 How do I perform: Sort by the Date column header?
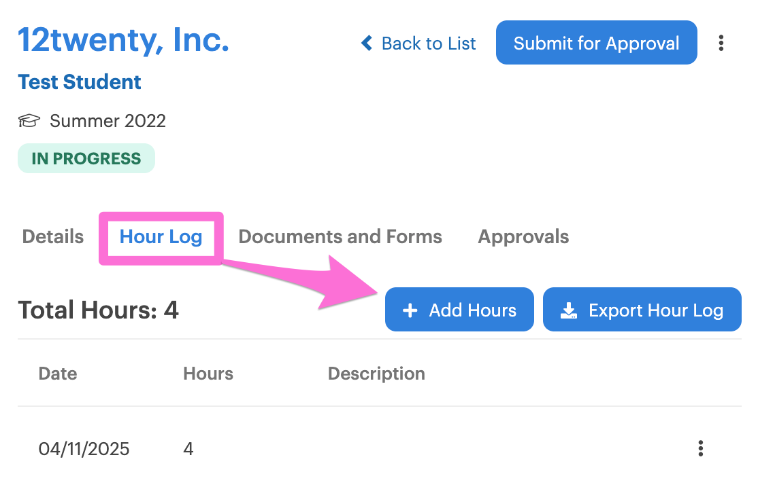point(58,373)
